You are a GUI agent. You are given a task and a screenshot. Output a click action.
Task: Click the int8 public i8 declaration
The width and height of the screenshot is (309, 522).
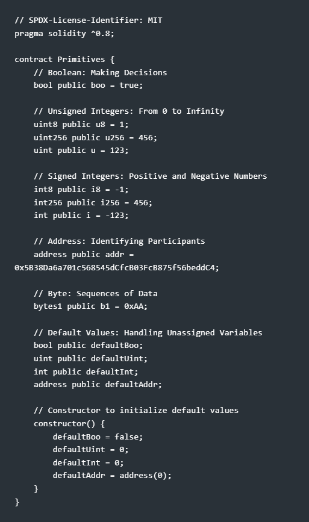coord(81,189)
